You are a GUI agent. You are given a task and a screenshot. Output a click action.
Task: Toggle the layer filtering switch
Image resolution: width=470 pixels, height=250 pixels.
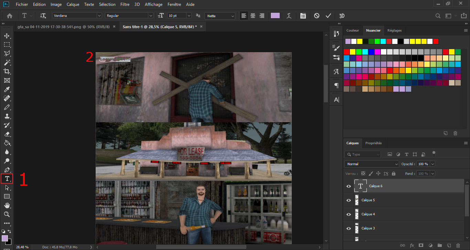[434, 154]
